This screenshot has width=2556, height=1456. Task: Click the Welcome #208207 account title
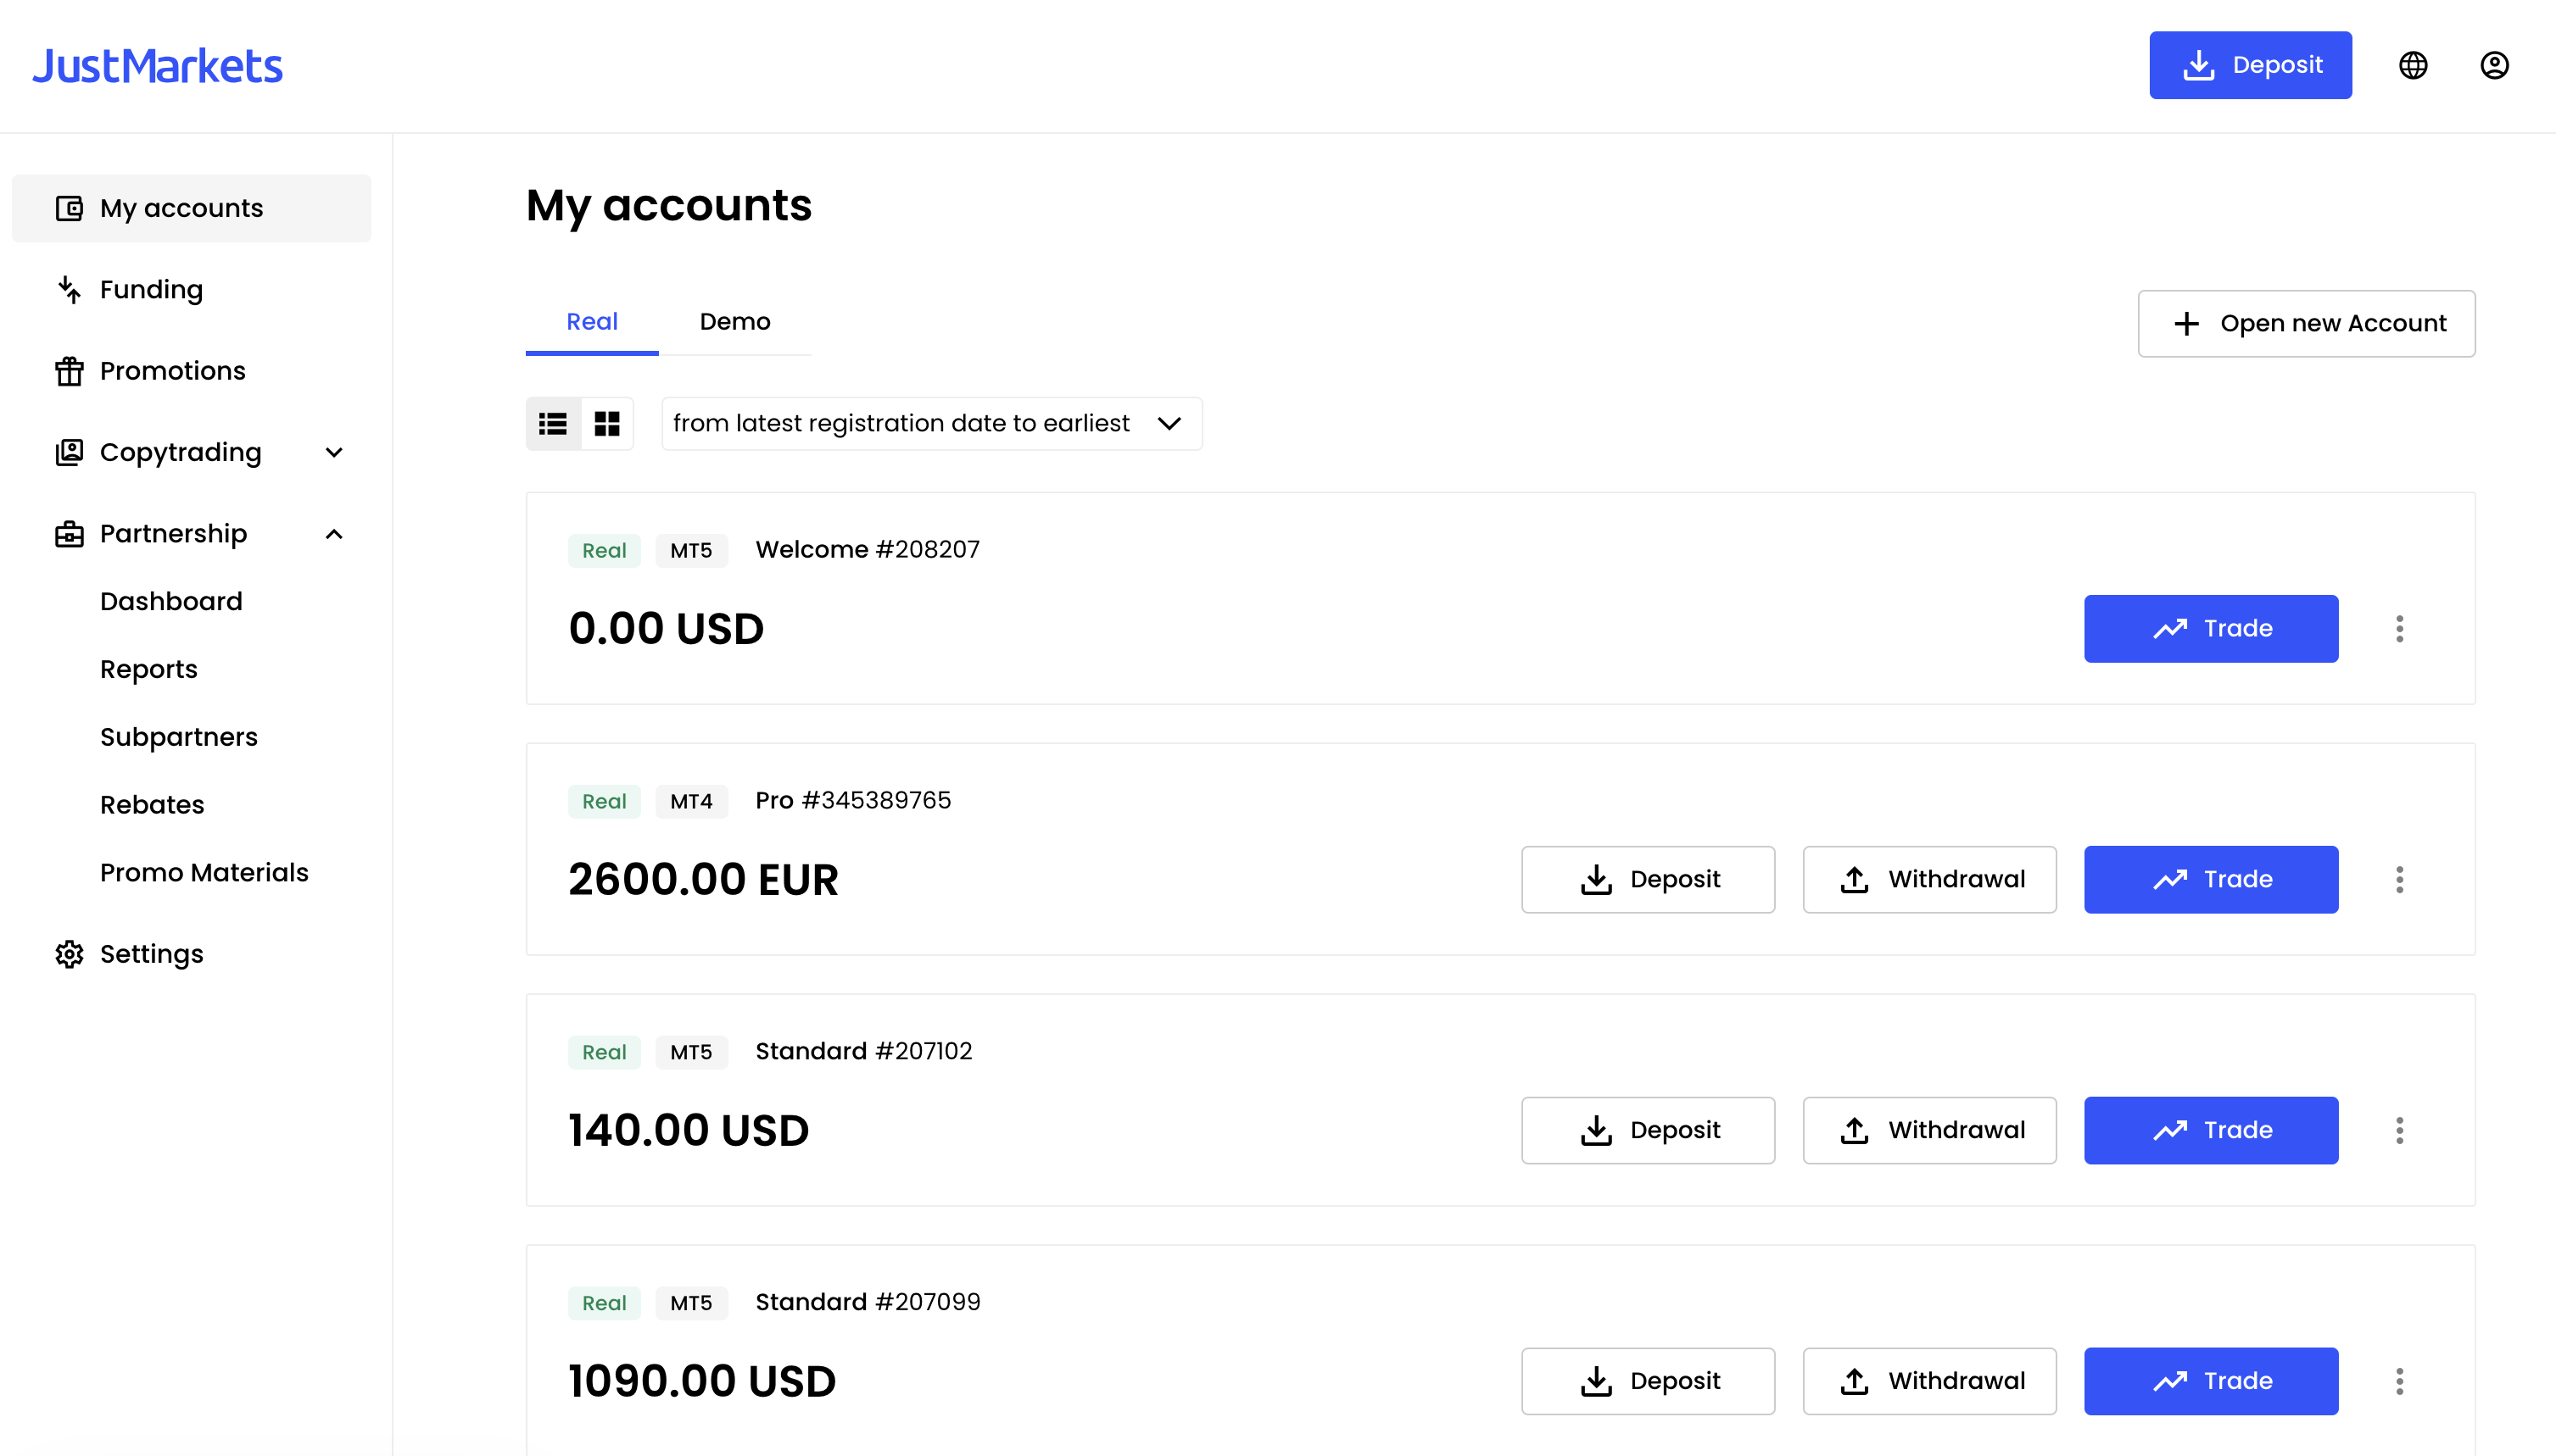tap(868, 550)
